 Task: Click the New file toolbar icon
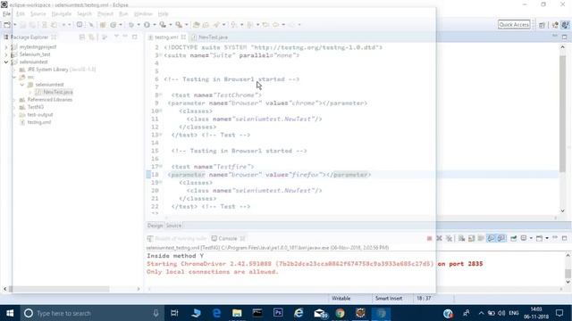(x=7, y=25)
